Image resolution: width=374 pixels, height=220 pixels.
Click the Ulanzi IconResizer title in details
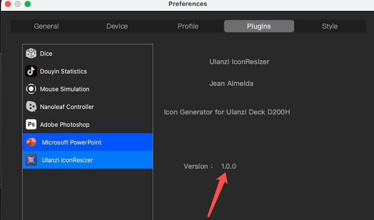point(239,62)
